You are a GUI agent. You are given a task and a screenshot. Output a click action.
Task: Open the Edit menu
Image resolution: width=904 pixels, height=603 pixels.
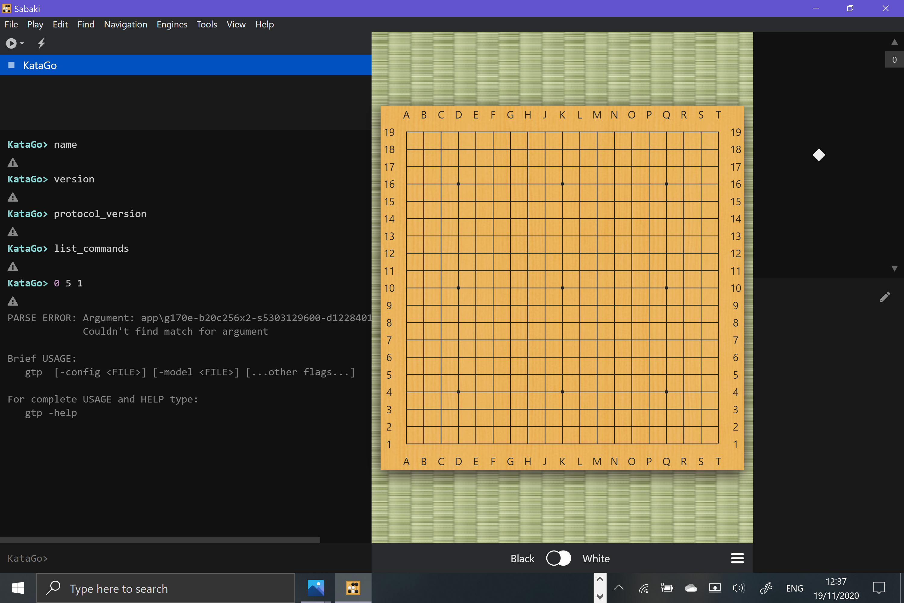click(60, 24)
